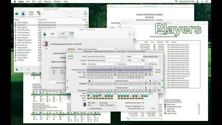The width and height of the screenshot is (222, 125).
Task: Click the Penalty Strokes stepper
Action: pyautogui.click(x=89, y=109)
